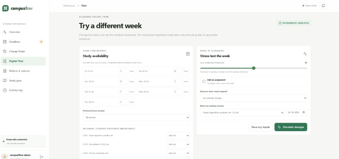Click the Deterministic Simulator badge
This screenshot has height=159, width=339.
pos(294,23)
